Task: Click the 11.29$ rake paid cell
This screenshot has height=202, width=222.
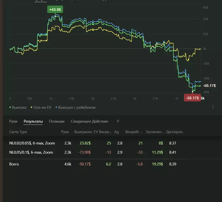Action: [157, 152]
